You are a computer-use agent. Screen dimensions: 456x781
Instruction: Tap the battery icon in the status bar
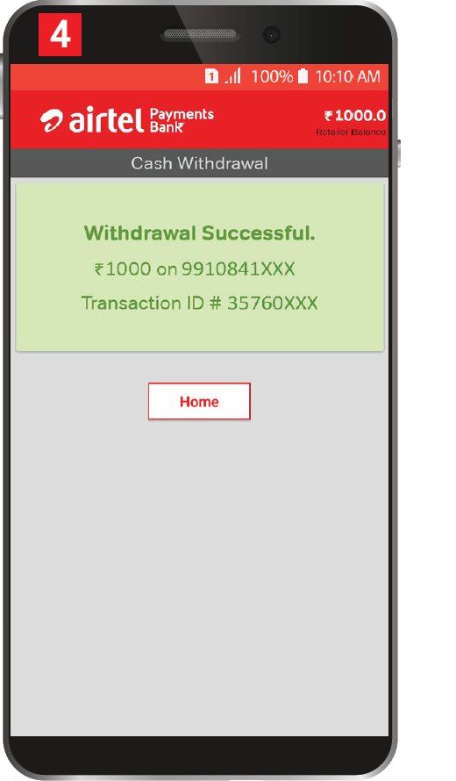(x=303, y=76)
